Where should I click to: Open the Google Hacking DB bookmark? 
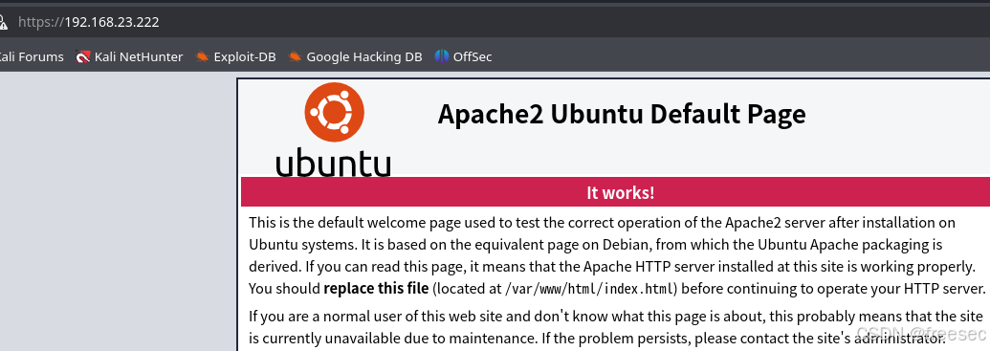[x=356, y=56]
